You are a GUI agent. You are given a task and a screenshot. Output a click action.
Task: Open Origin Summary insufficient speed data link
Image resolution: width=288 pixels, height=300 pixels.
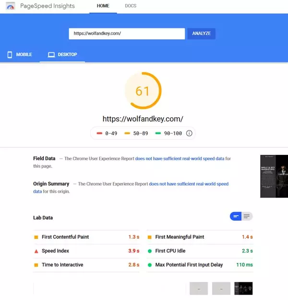189,184
